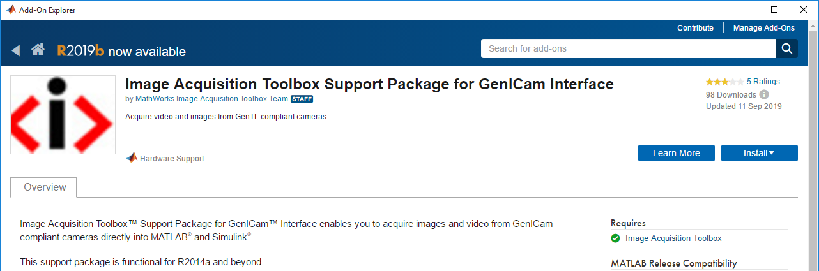Go back using the left arrow icon
This screenshot has width=819, height=271.
coord(16,50)
